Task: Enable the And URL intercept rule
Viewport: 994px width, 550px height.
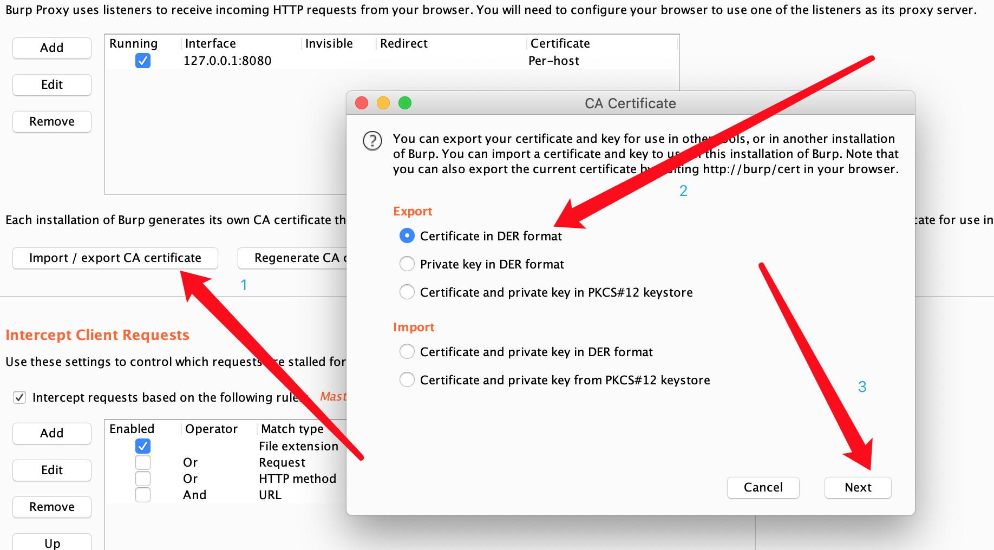Action: tap(143, 495)
